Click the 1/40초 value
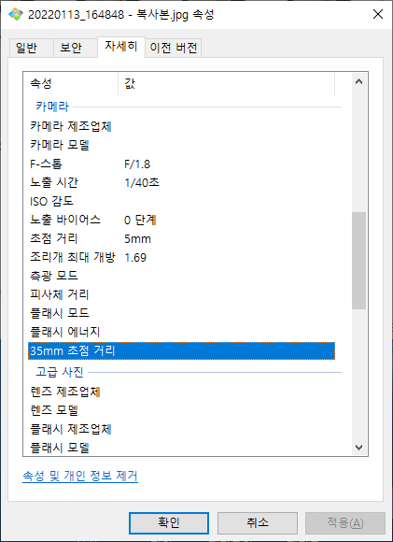Image resolution: width=393 pixels, height=542 pixels. pyautogui.click(x=142, y=182)
